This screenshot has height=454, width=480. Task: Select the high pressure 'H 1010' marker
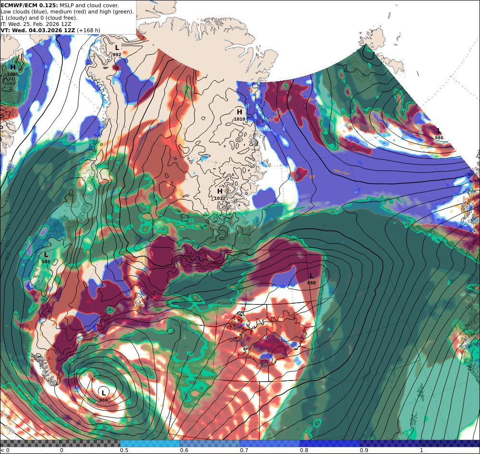tap(240, 115)
